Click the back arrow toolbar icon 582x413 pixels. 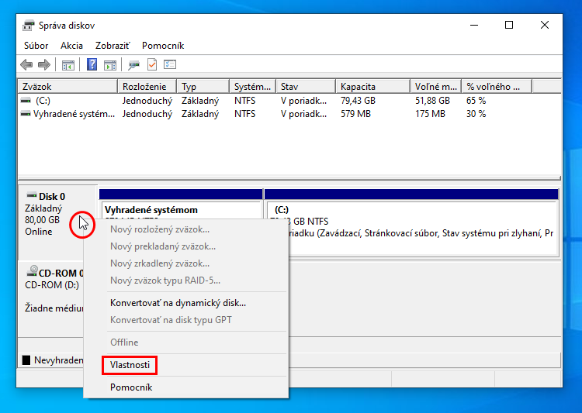[x=26, y=65]
